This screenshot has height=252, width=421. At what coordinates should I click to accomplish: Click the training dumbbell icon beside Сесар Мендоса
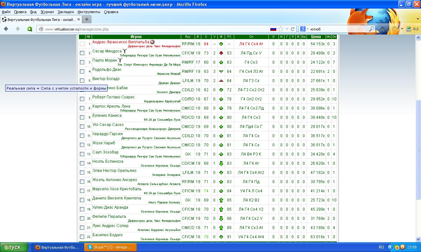pyautogui.click(x=125, y=51)
